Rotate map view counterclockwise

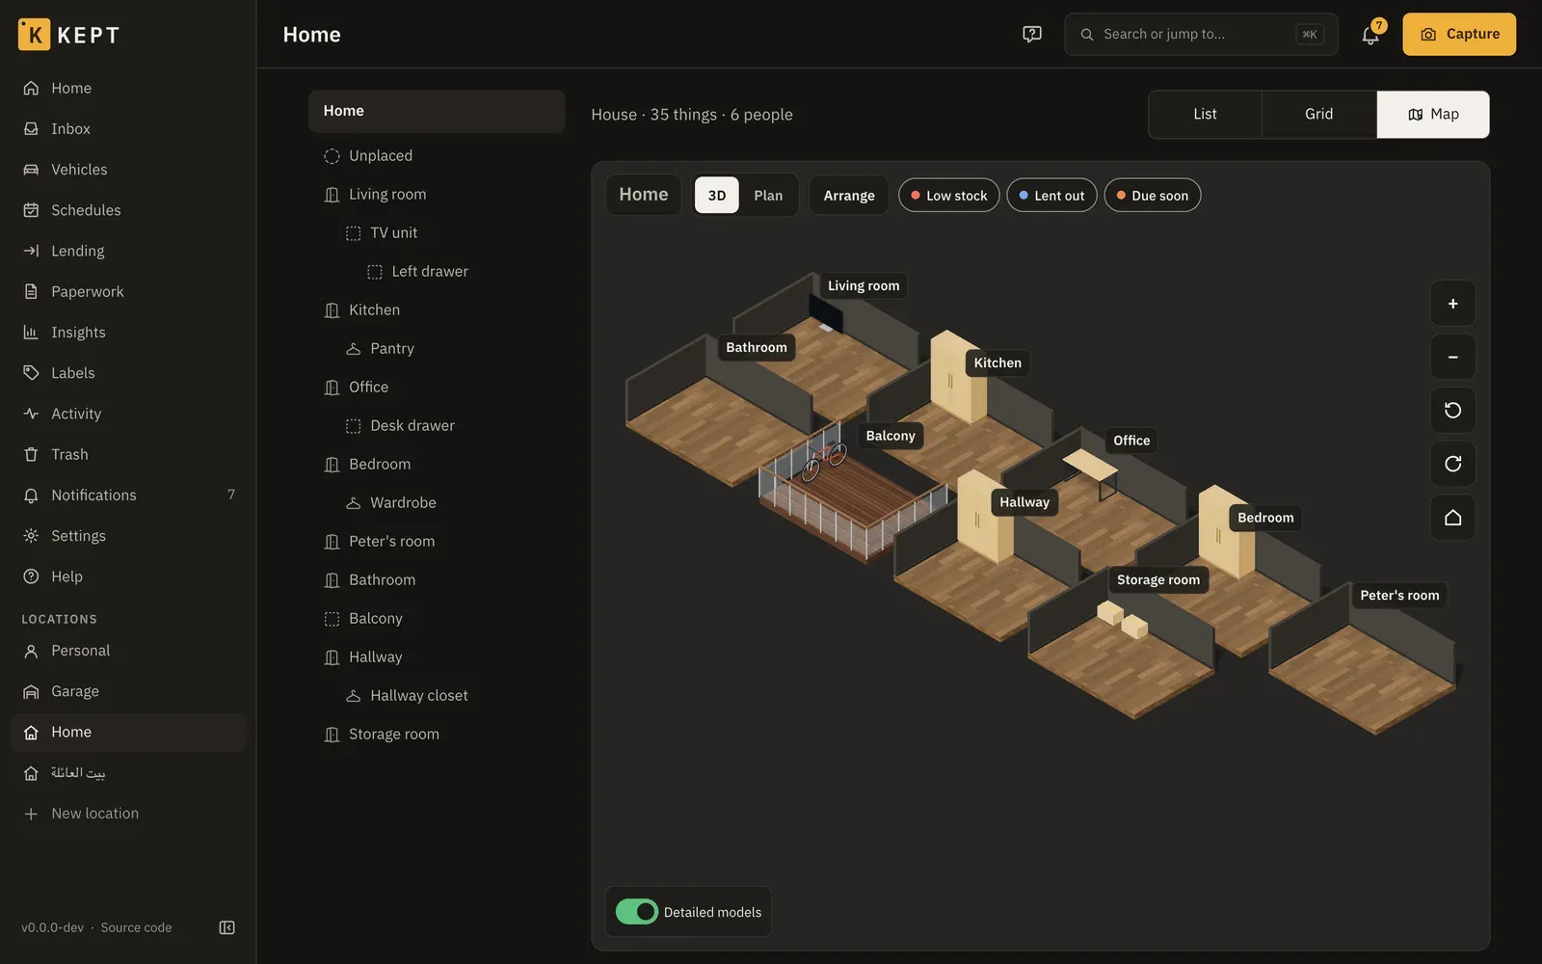coord(1452,411)
